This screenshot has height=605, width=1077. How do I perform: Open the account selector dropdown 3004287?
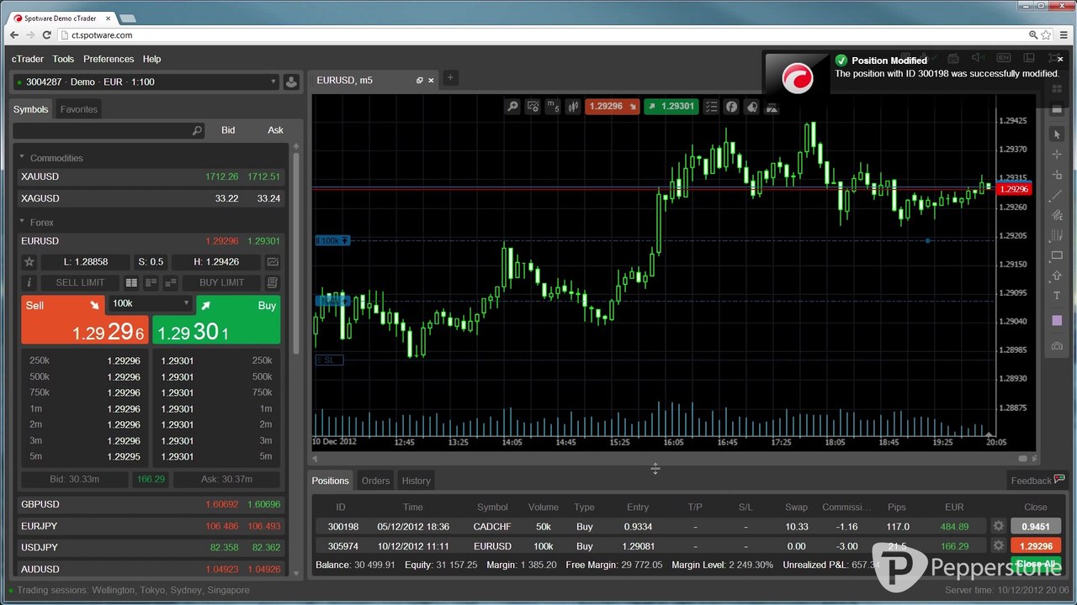146,82
